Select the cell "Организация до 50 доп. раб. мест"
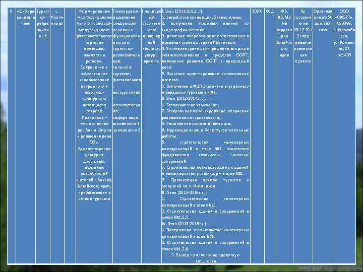The image size is (363, 272). [x=323, y=21]
